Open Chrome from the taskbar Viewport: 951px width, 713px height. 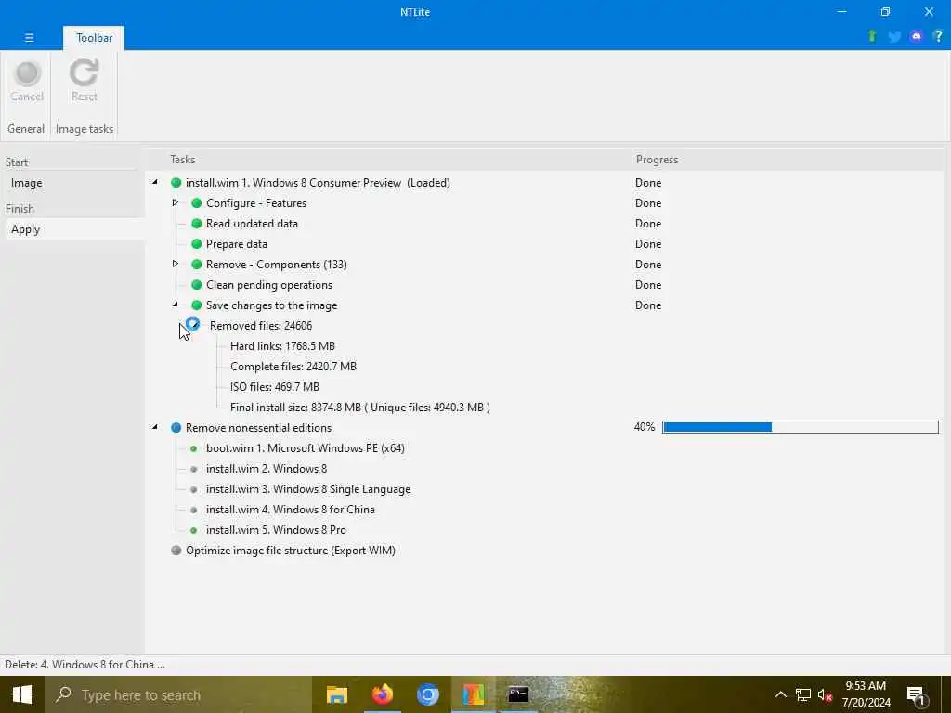coord(427,694)
